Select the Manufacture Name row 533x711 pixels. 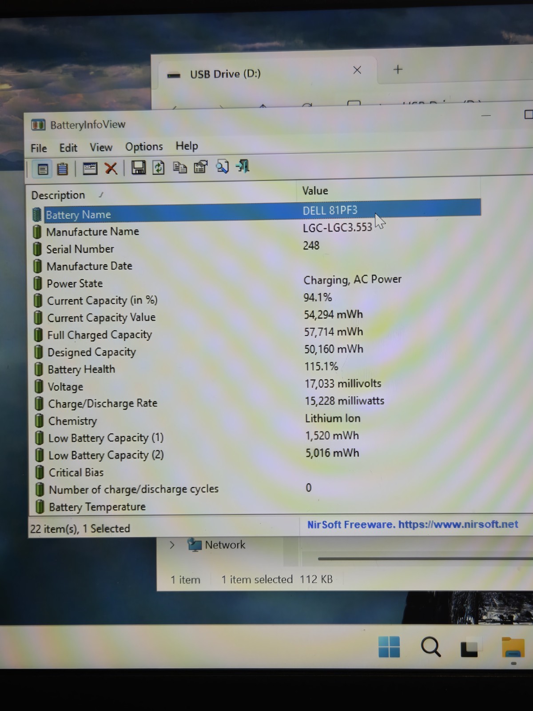(256, 230)
